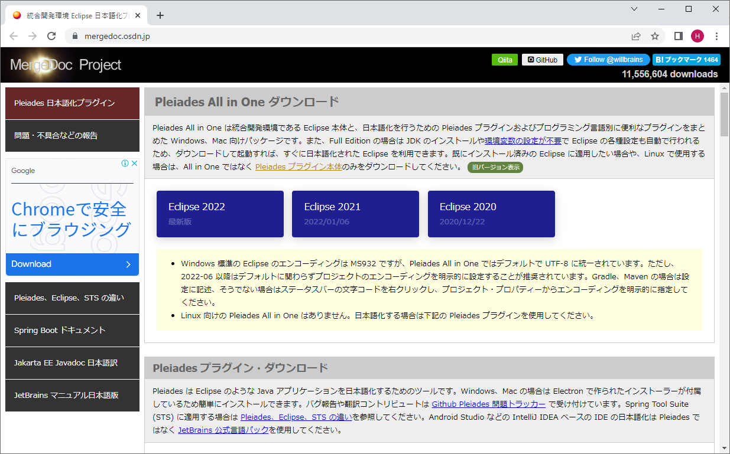Image resolution: width=730 pixels, height=454 pixels.
Task: Open JetBrains マニュアル日本語版 sidebar item
Action: tap(72, 396)
